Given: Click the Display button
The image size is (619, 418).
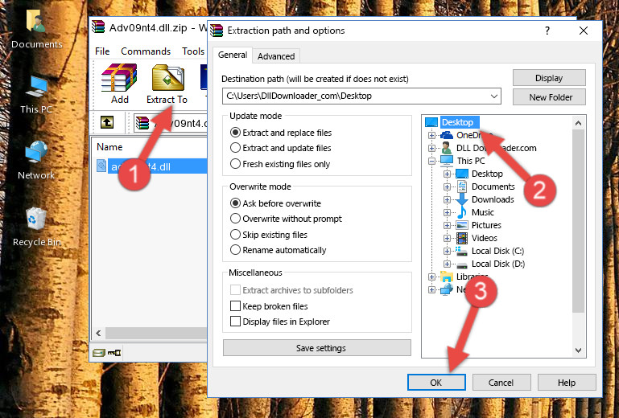Looking at the screenshot, I should [549, 78].
